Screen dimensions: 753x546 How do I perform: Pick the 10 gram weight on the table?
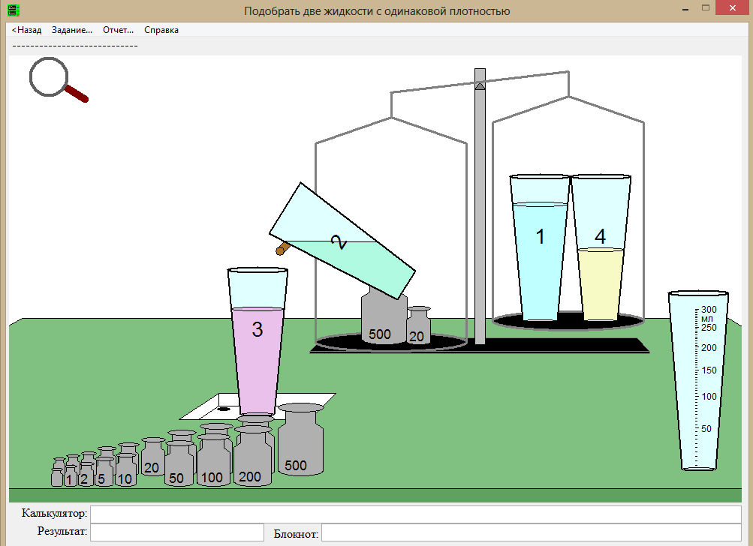[125, 470]
